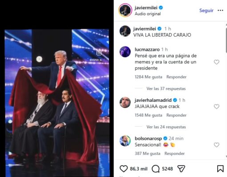Viewport: 227px width, 177px height.
Task: Like lucmazzaro's comment
Action: click(x=216, y=62)
